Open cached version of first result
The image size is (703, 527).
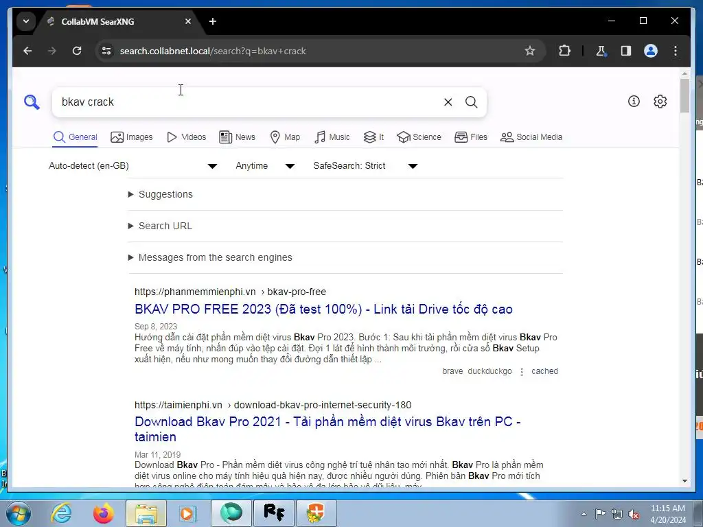click(x=544, y=371)
